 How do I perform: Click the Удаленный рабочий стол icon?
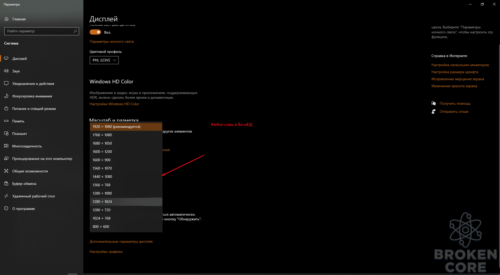coord(6,196)
